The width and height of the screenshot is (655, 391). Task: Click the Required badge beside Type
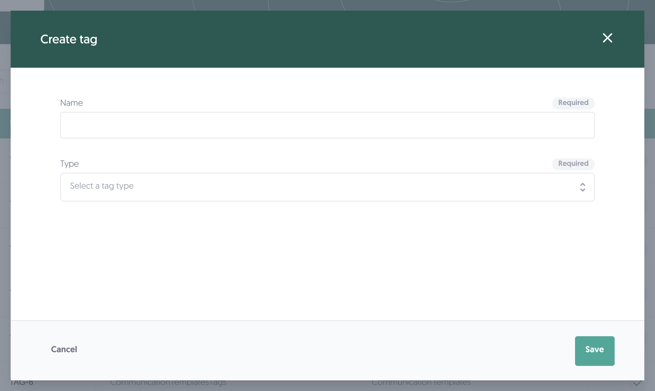[x=573, y=164]
